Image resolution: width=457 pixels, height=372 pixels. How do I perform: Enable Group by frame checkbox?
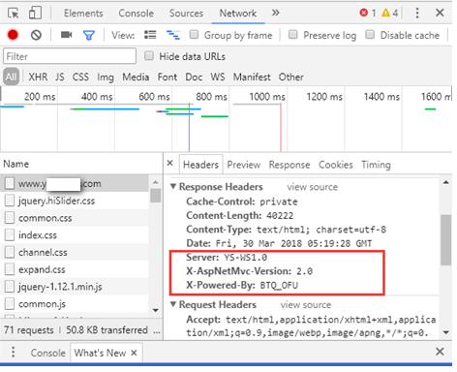click(194, 34)
